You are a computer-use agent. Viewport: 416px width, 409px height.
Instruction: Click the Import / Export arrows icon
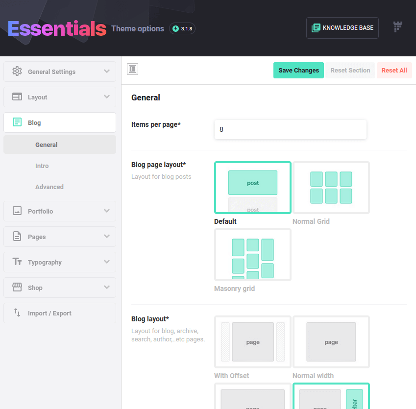(x=17, y=313)
